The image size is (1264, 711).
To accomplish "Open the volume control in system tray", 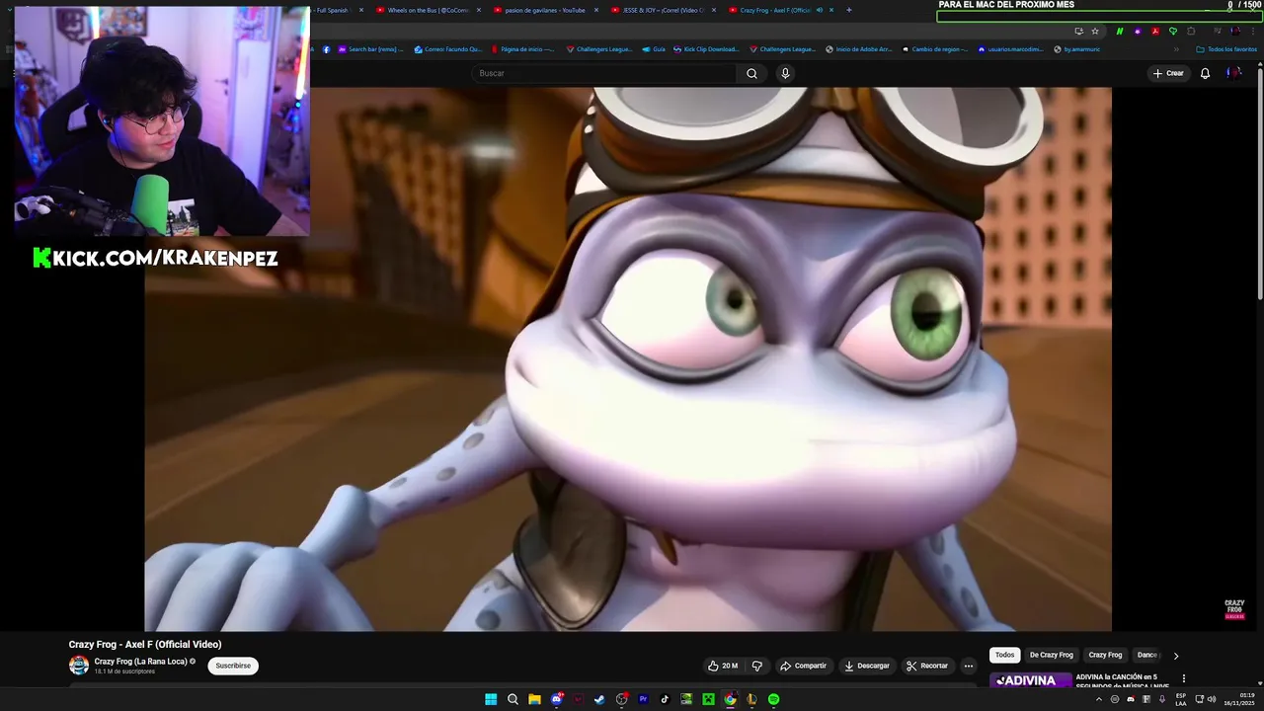I will coord(1212,699).
